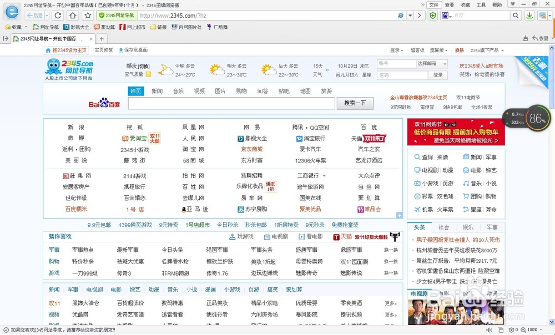This screenshot has width=555, height=335.
Task: Select the 图片 search tab
Action: pyautogui.click(x=220, y=91)
